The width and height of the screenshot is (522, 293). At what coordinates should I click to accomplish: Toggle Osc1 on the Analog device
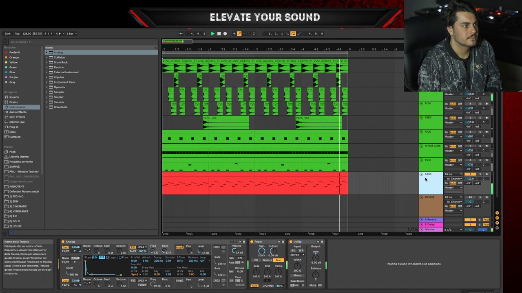66,247
